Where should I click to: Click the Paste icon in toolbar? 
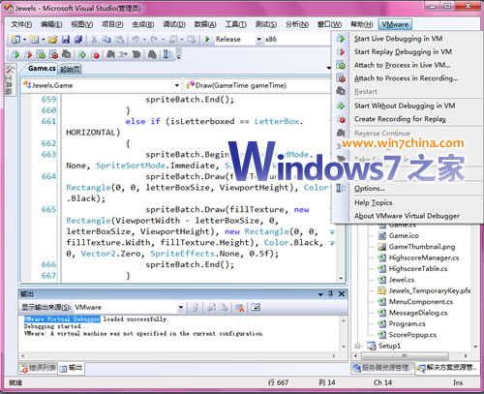[x=120, y=40]
